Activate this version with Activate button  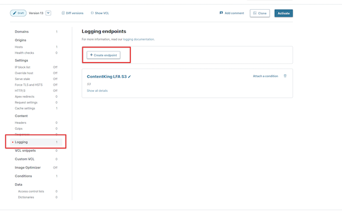[283, 13]
